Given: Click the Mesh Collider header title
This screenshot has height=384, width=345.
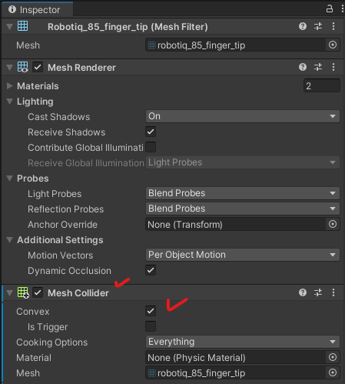Looking at the screenshot, I should pyautogui.click(x=78, y=293).
